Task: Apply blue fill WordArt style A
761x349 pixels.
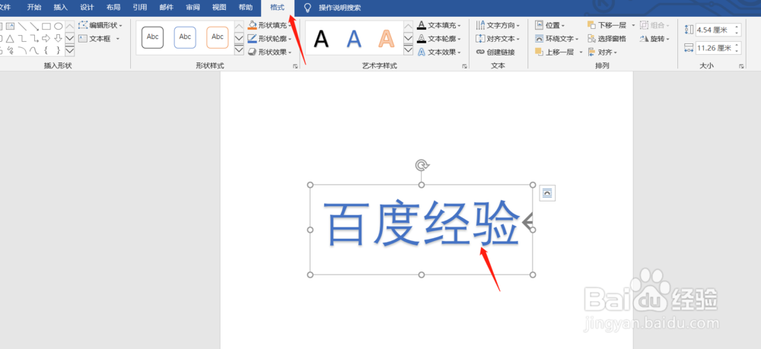Action: 354,38
